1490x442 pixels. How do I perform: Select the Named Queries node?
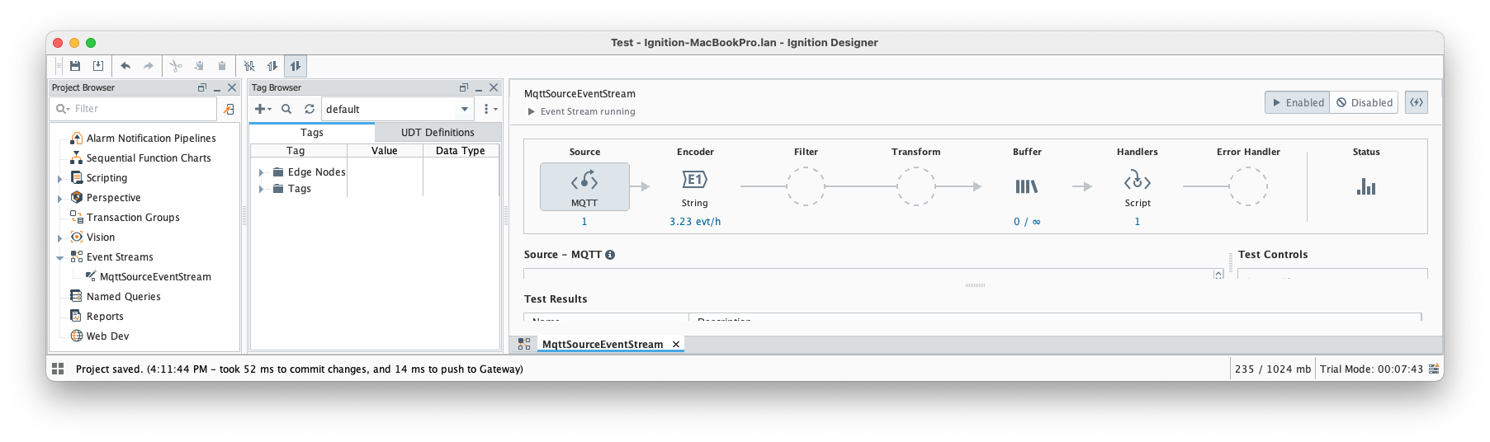[124, 297]
